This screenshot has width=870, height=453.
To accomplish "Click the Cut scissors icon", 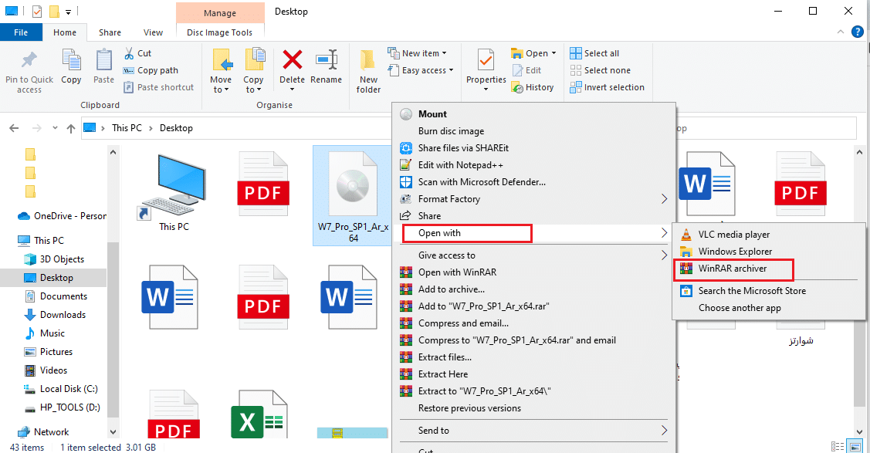I will (x=129, y=53).
